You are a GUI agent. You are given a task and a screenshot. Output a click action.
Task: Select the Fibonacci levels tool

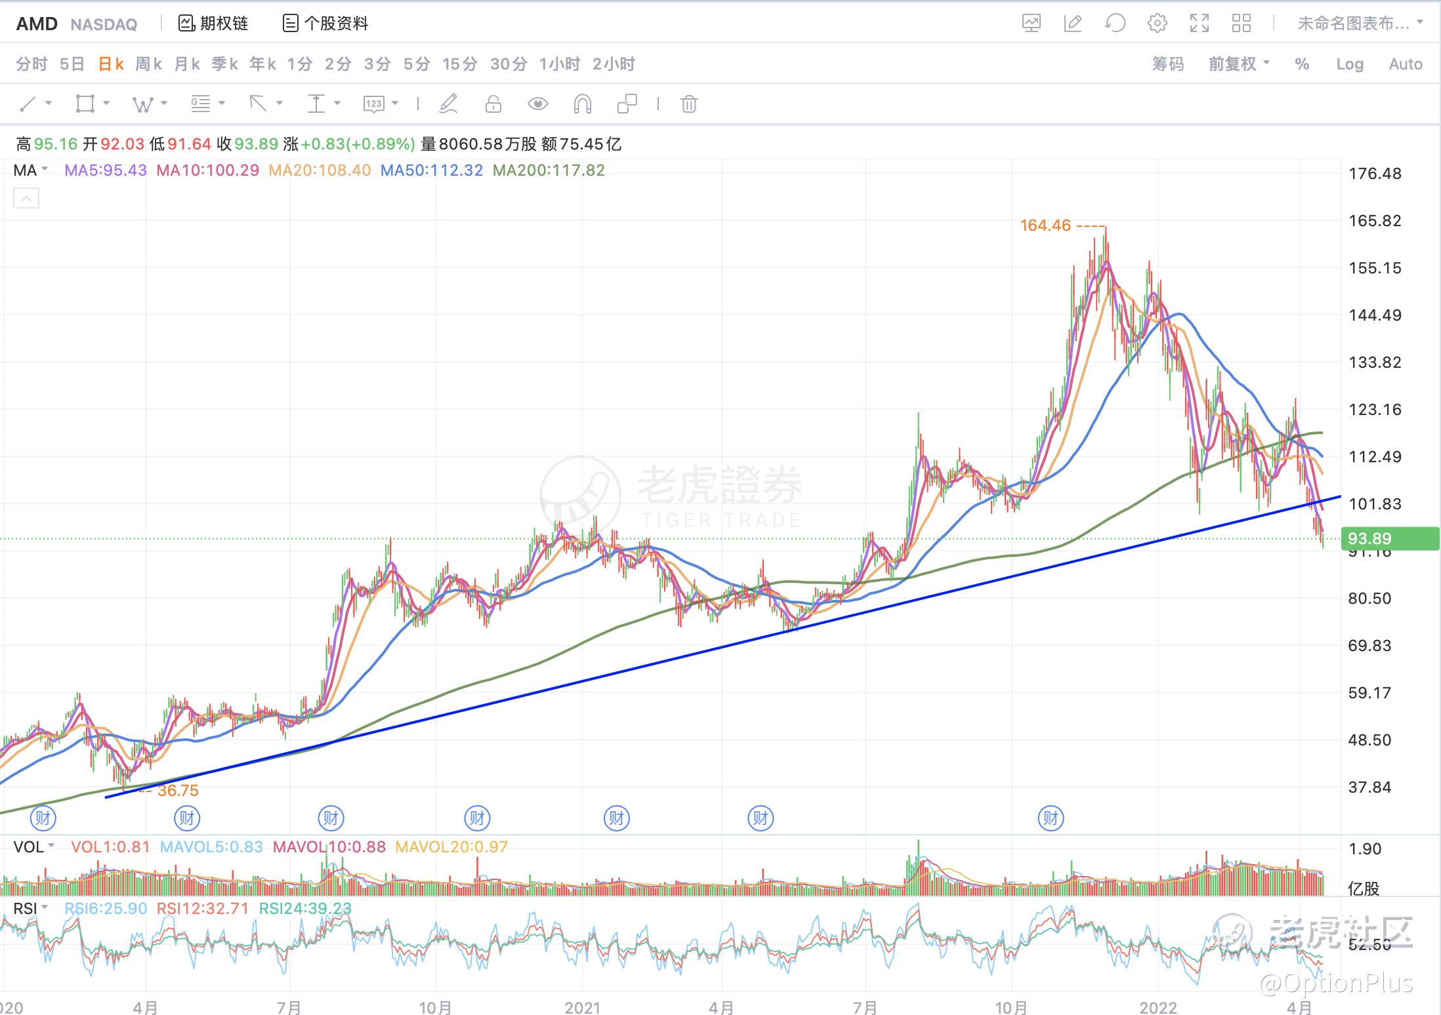[200, 104]
